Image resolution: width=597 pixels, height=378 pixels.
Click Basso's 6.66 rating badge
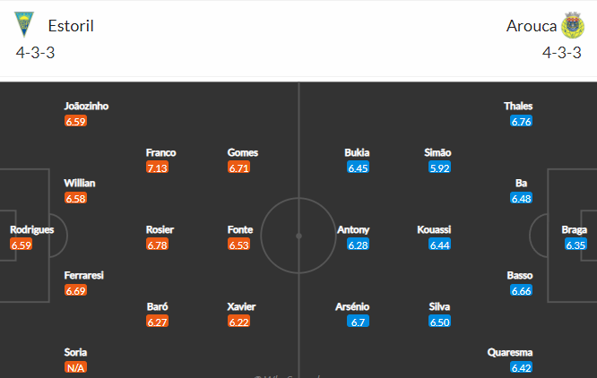[x=522, y=291]
